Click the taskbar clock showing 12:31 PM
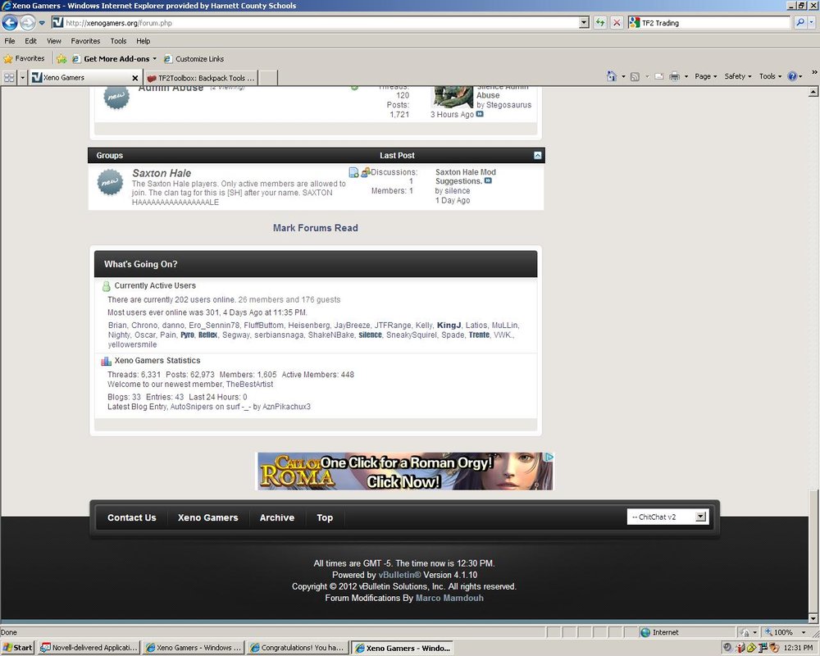The width and height of the screenshot is (820, 656). pos(799,648)
